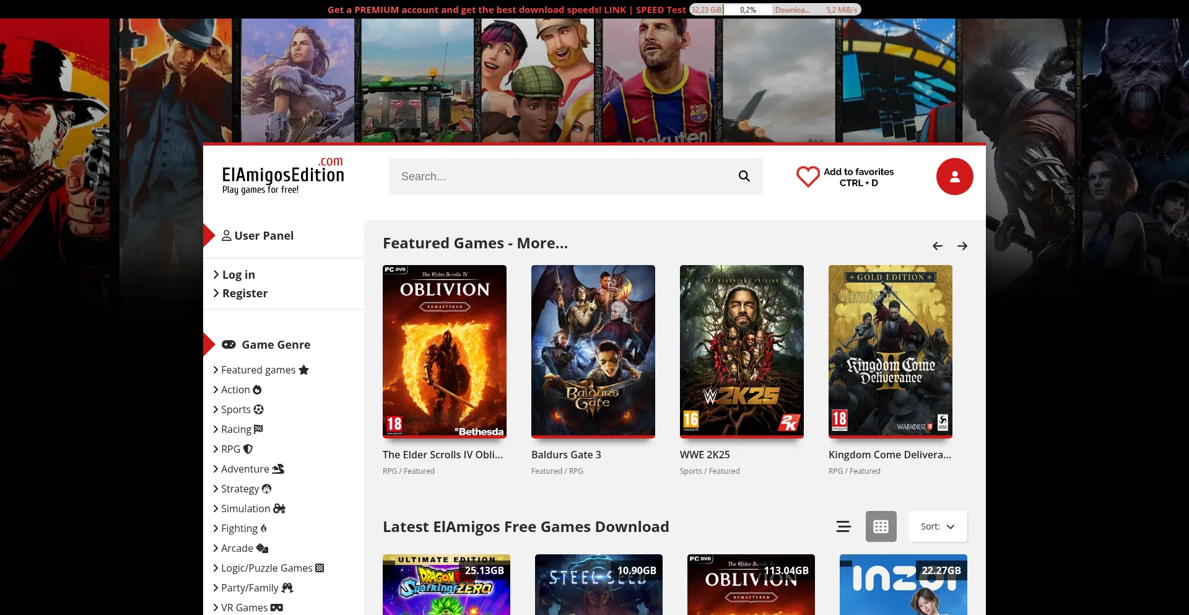Click the Log in link
The image size is (1189, 615).
238,274
